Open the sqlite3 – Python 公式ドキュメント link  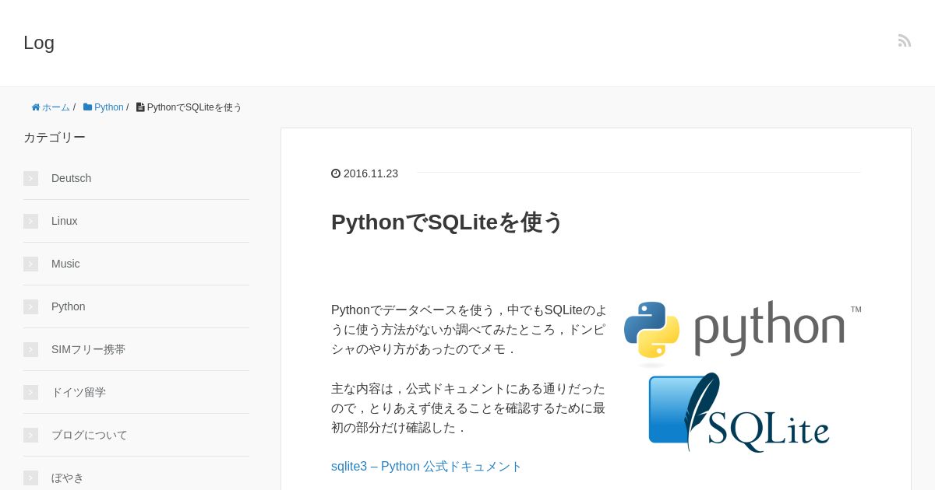click(426, 467)
